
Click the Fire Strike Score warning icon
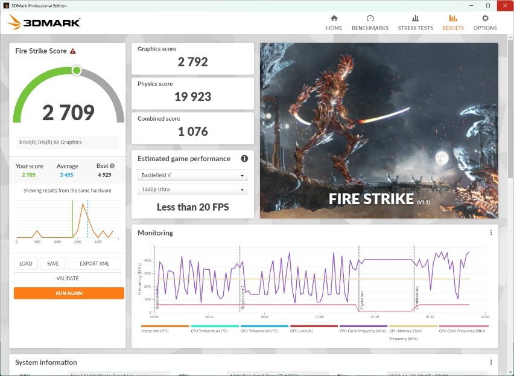73,51
